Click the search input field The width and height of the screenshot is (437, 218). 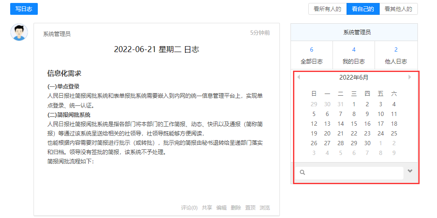click(x=353, y=173)
